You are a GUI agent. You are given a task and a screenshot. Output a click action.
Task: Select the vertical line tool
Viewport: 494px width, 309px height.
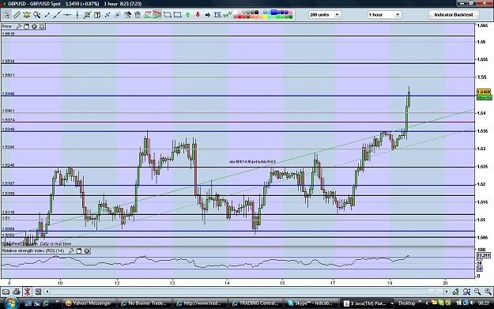pos(77,14)
